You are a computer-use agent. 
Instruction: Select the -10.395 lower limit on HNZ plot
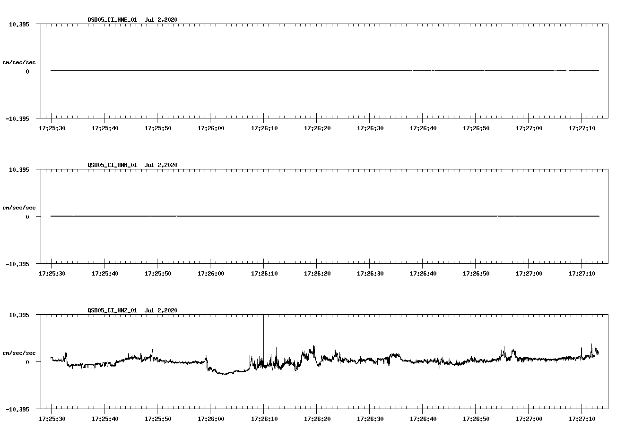(17, 409)
